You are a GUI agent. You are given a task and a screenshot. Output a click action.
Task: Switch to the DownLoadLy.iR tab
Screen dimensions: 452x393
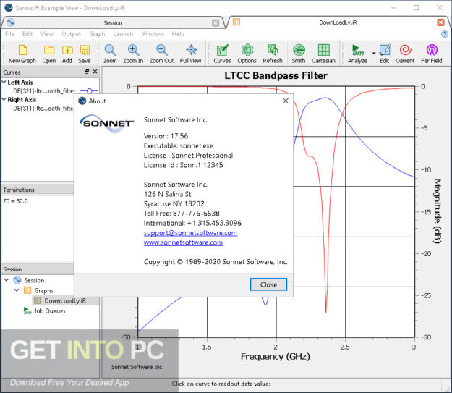pos(338,22)
